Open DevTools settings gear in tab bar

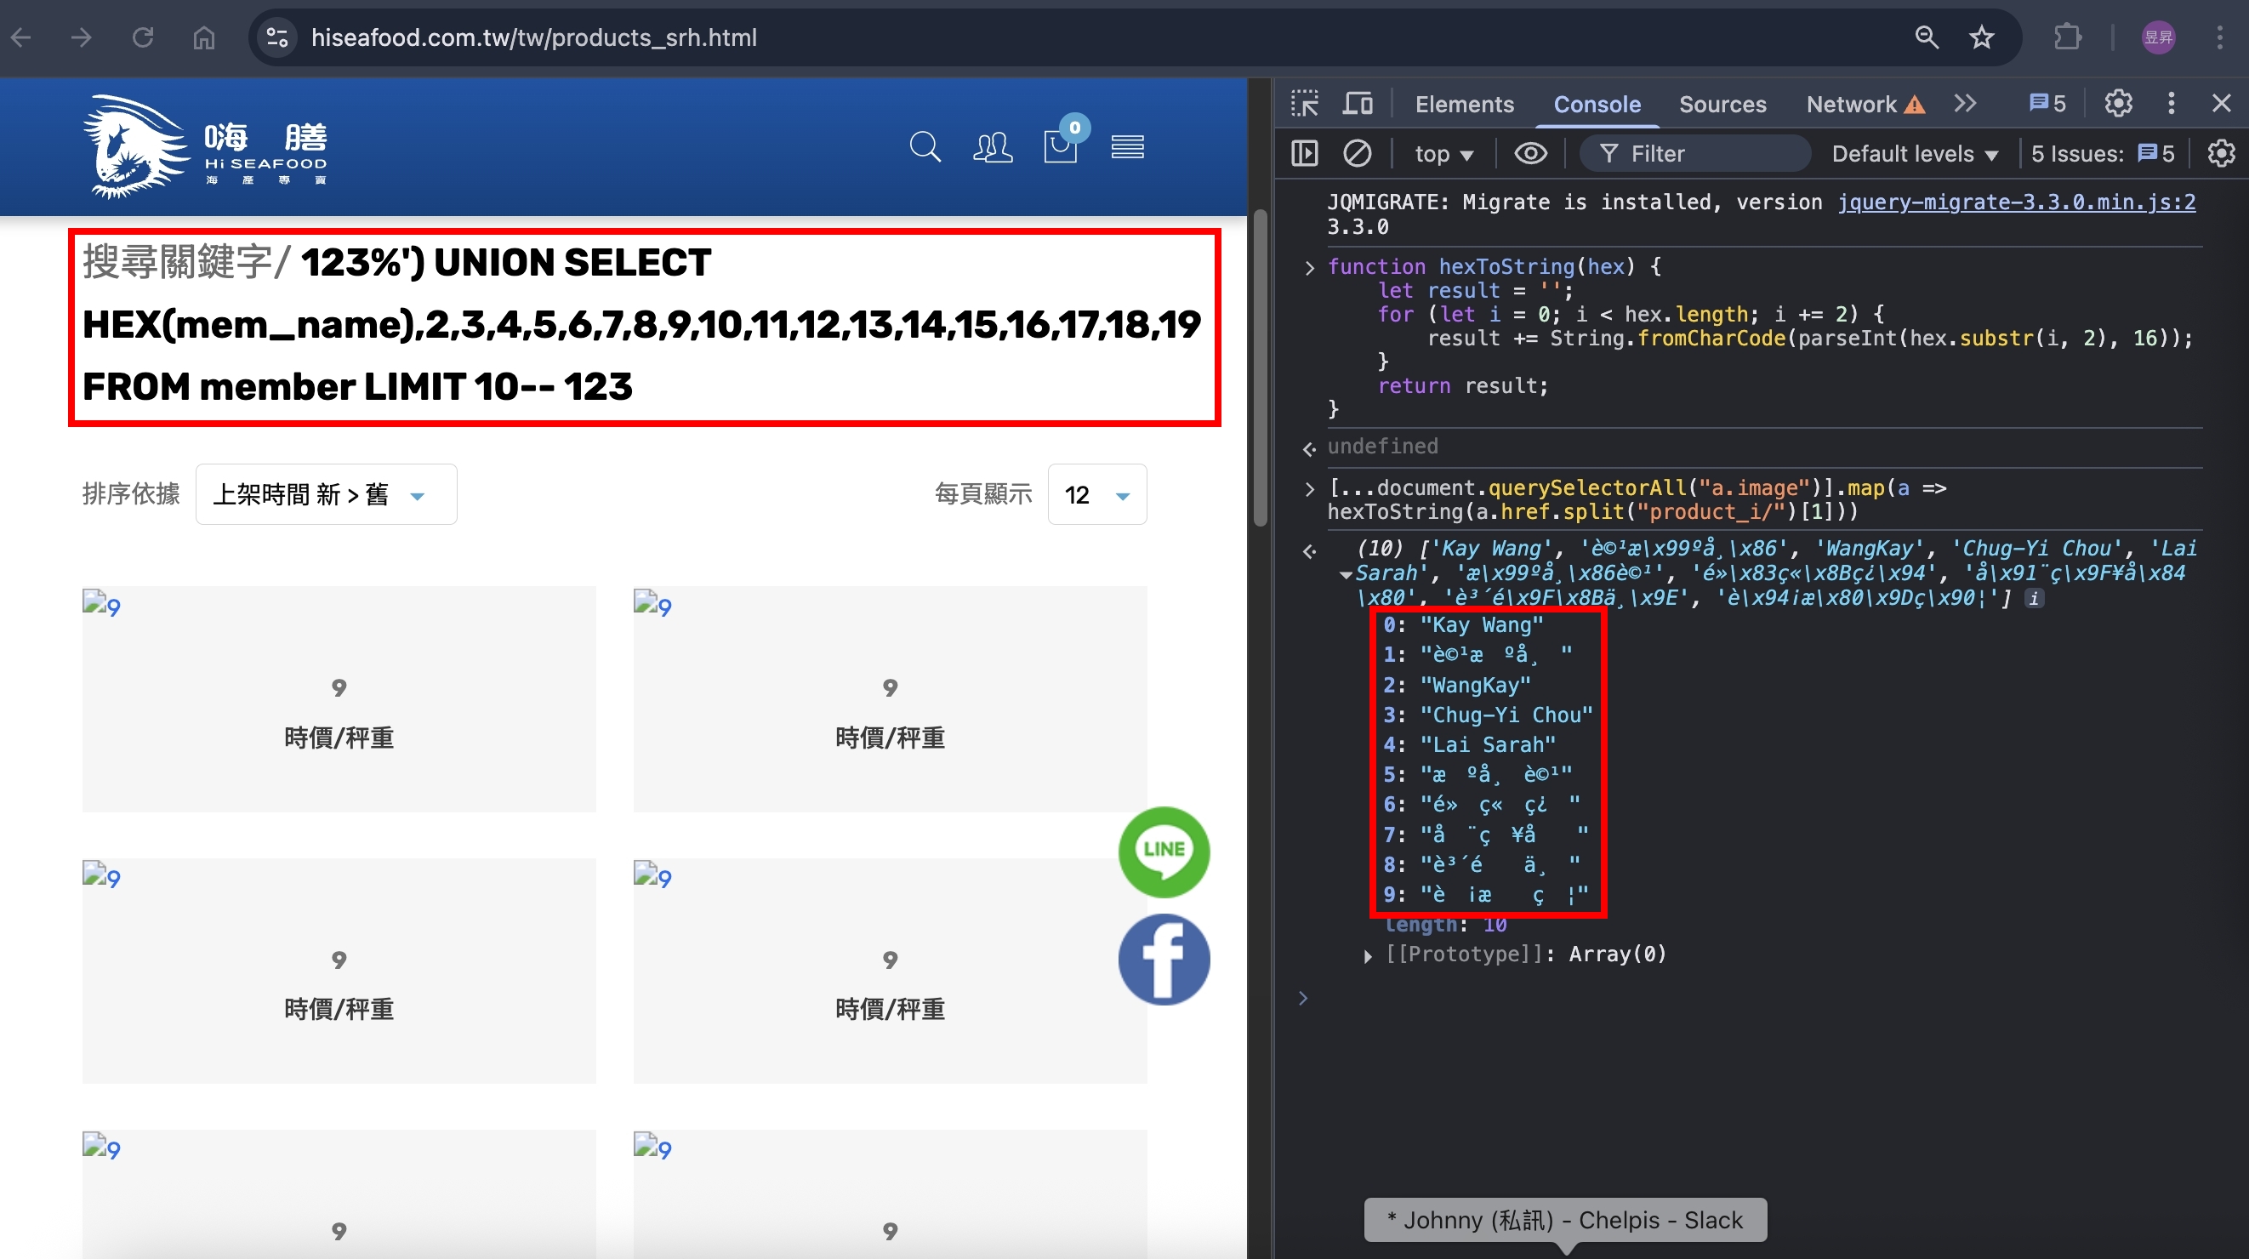[2118, 104]
